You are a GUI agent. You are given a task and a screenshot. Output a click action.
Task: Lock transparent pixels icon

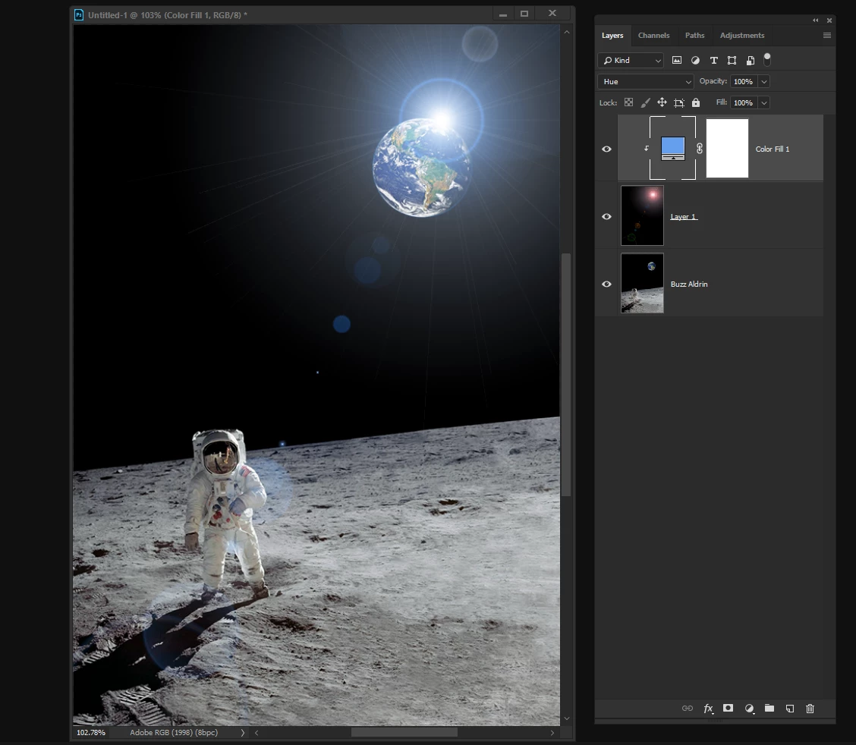[x=629, y=102]
